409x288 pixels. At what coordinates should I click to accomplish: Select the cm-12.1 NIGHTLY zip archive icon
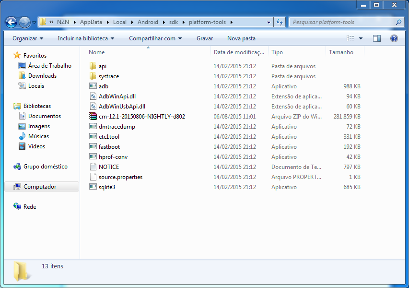[x=93, y=117]
